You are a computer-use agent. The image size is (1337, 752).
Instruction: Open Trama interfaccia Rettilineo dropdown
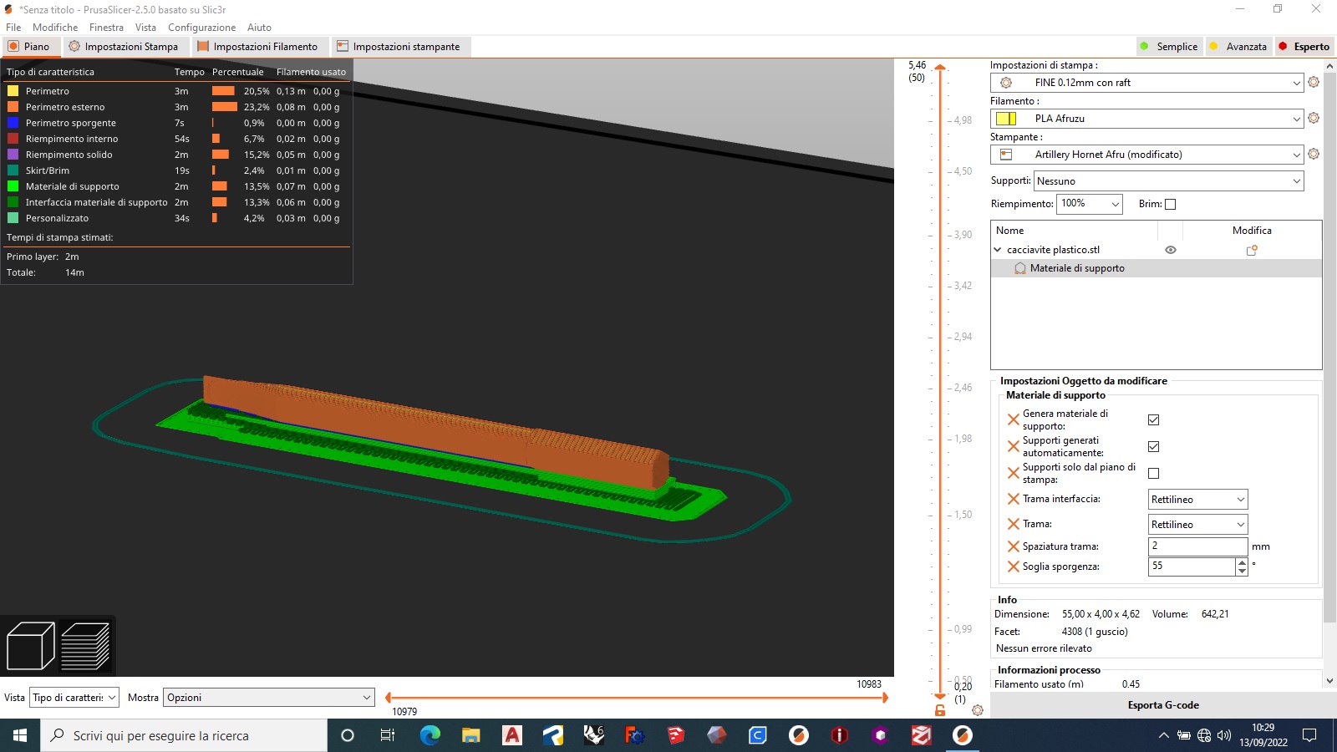pos(1197,500)
